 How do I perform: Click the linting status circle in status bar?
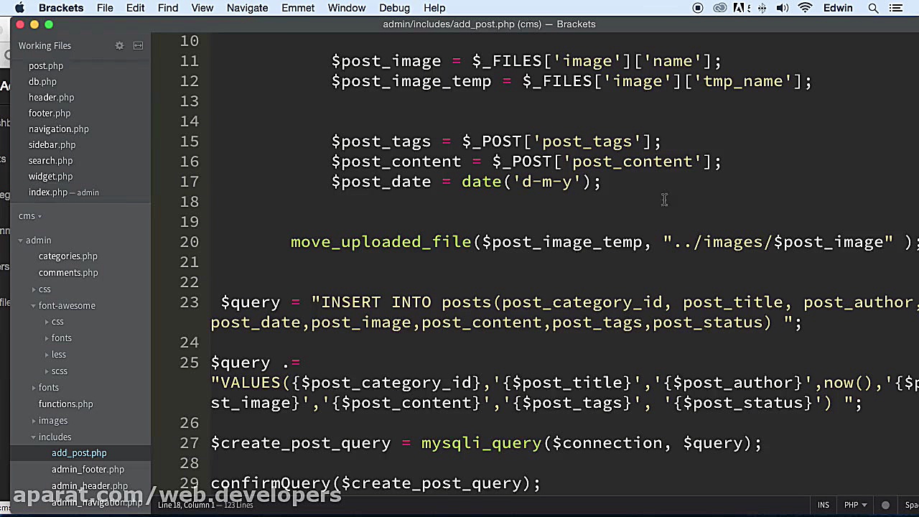885,505
